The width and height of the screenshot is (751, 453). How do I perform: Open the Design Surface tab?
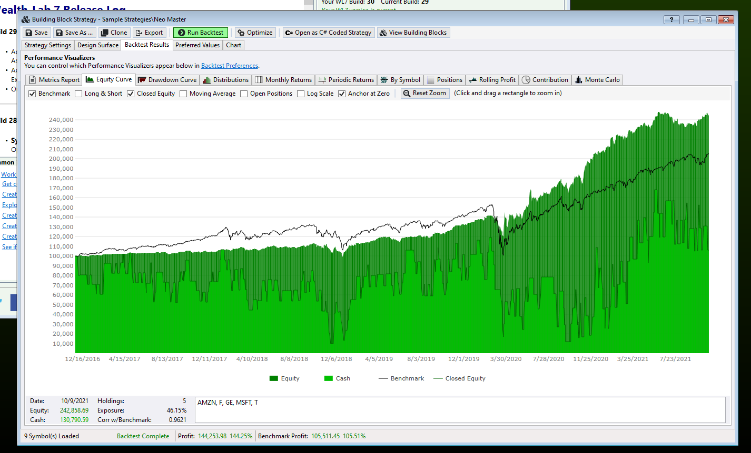tap(98, 45)
